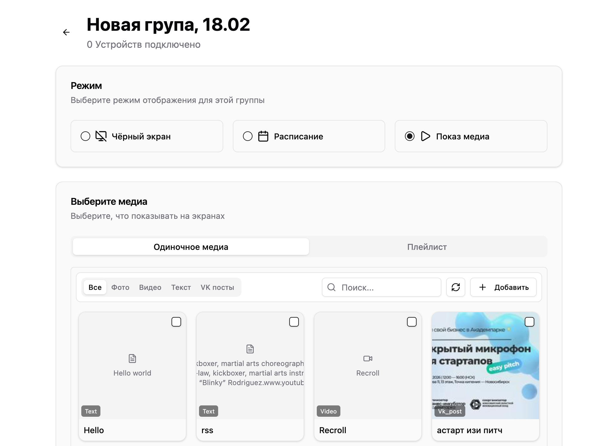The height and width of the screenshot is (446, 615).
Task: Click the play icon beside Показ медиа
Action: [425, 136]
